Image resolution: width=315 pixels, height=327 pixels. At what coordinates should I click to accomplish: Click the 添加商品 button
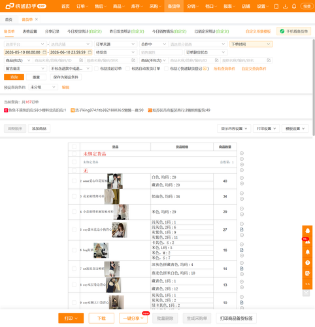(39, 129)
